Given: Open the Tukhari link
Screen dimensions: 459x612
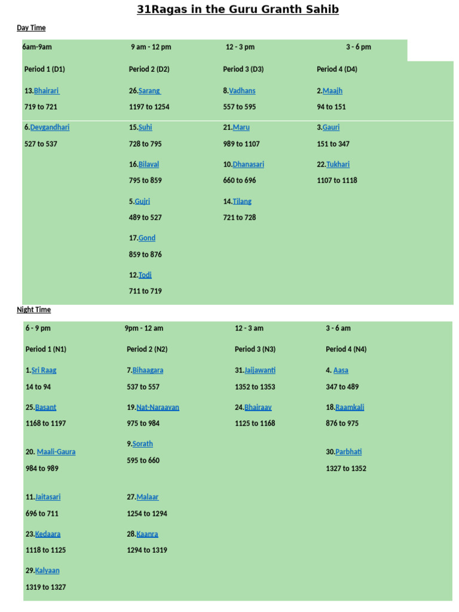Looking at the screenshot, I should [338, 164].
